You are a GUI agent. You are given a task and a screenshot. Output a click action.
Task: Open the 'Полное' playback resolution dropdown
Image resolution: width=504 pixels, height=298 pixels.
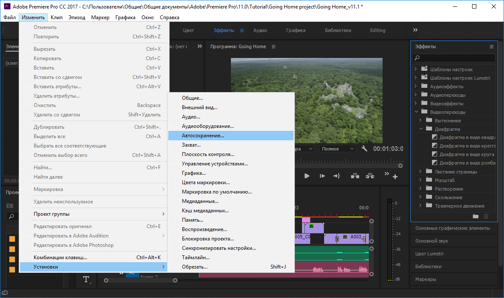[337, 149]
